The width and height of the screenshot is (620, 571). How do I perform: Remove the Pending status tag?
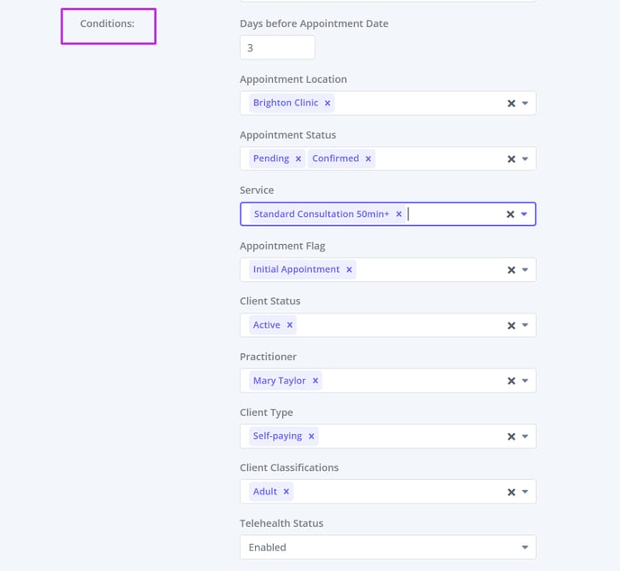[298, 159]
